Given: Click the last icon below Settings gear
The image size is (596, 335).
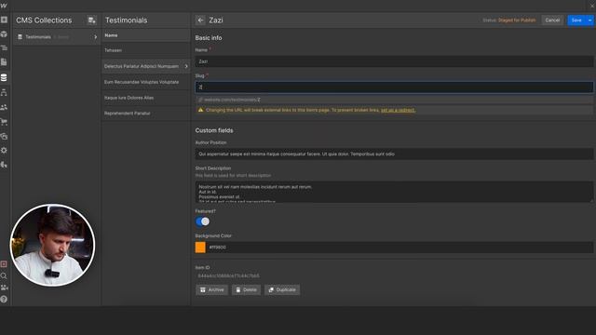Looking at the screenshot, I should 4,165.
